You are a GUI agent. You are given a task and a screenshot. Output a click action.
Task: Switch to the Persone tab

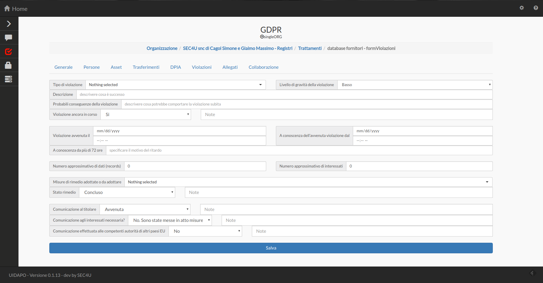coord(92,67)
